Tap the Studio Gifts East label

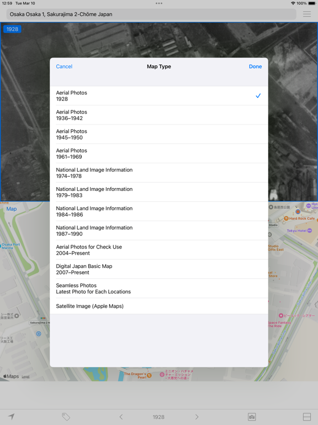tap(276, 248)
